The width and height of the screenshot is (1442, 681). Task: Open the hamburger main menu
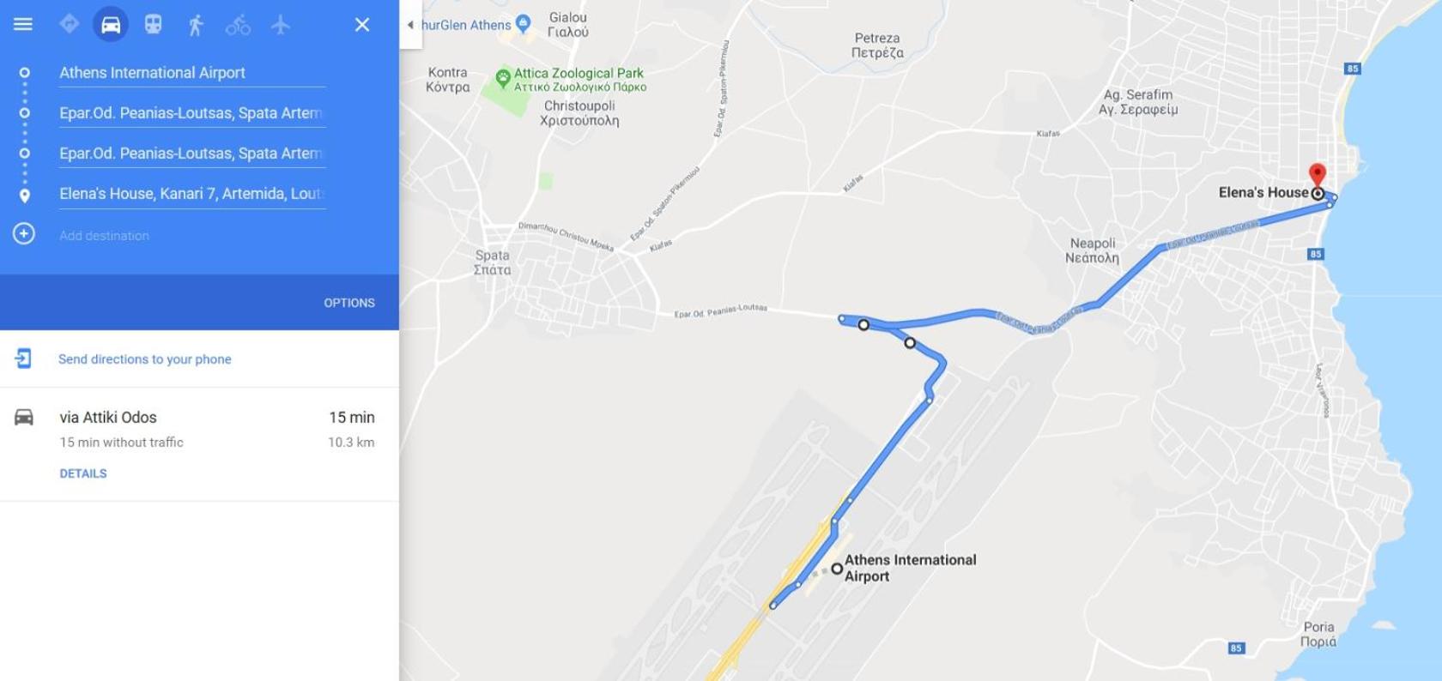coord(23,24)
